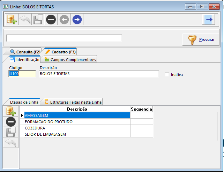Click the Procurar filter button
The height and width of the screenshot is (172, 224).
coord(201,39)
